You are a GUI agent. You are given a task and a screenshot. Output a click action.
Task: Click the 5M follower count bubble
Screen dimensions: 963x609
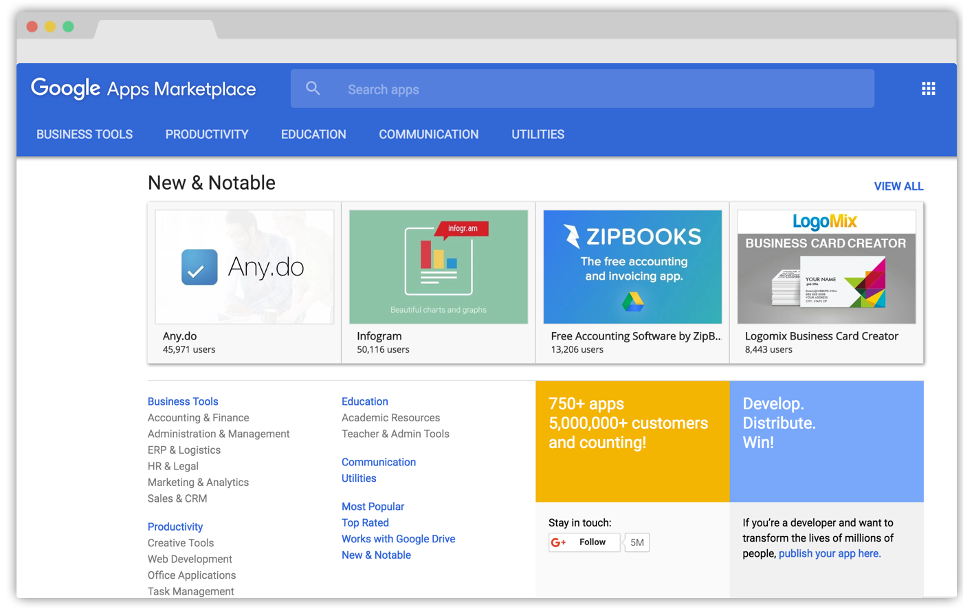tap(637, 542)
